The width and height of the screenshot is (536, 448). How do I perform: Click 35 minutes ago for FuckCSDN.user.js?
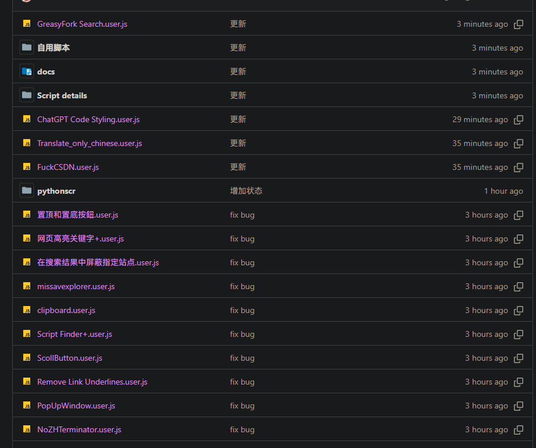pyautogui.click(x=480, y=167)
